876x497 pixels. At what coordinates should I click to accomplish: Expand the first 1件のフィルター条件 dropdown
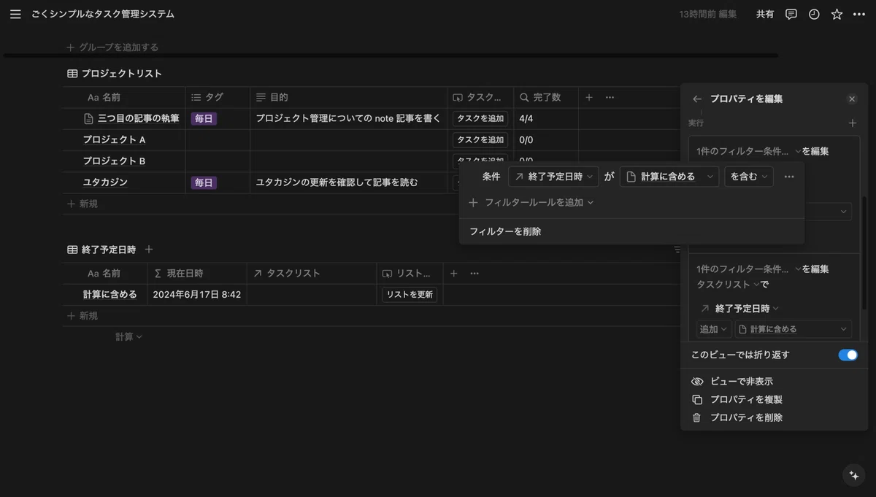[x=749, y=151]
